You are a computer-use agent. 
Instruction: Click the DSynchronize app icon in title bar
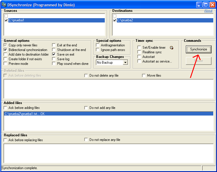point(4,5)
